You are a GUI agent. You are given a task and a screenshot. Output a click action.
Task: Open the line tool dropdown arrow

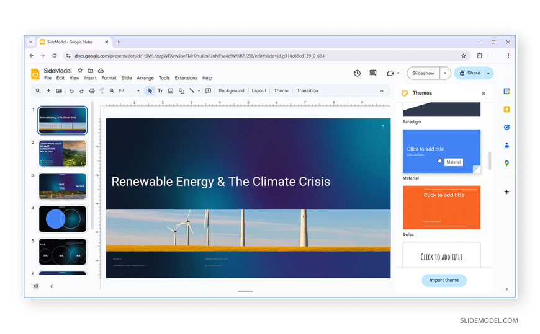coord(199,91)
